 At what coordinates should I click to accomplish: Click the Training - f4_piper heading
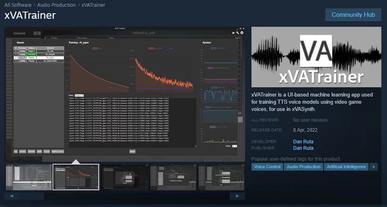[78, 42]
